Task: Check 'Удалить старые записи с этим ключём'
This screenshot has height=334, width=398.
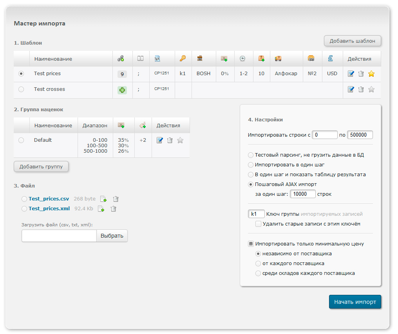Action: [258, 224]
